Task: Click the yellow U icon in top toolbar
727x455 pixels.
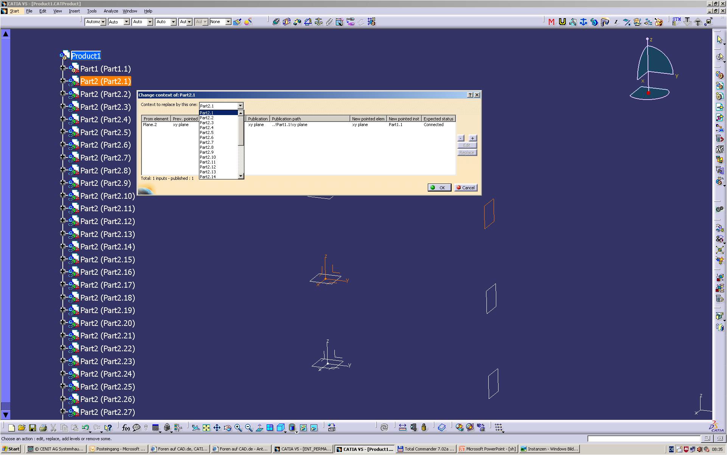Action: click(x=562, y=22)
